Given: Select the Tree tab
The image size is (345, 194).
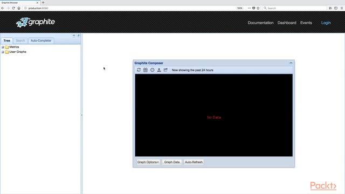Looking at the screenshot, I should pyautogui.click(x=7, y=41).
